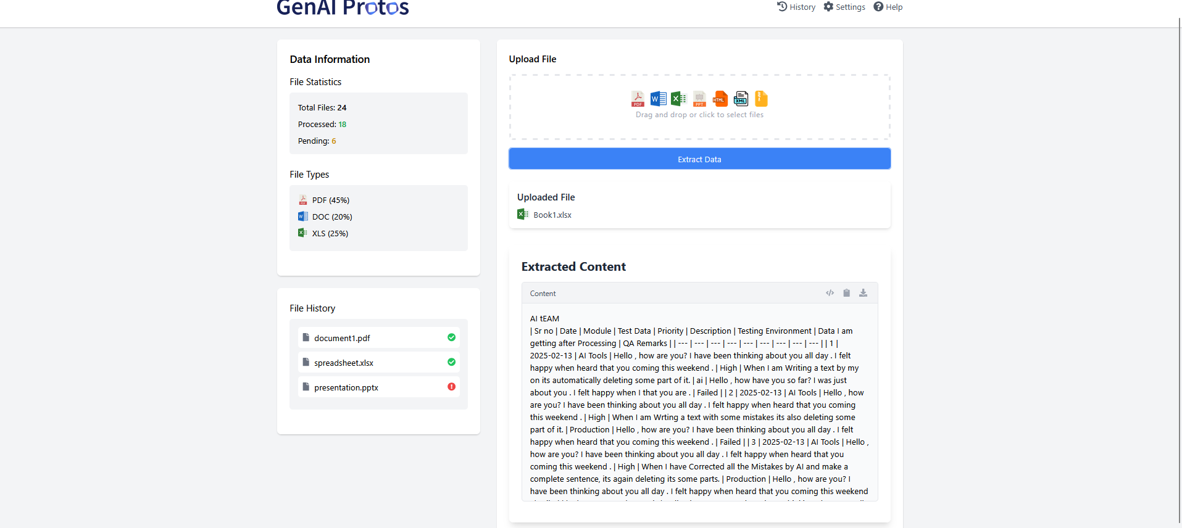Image resolution: width=1182 pixels, height=528 pixels.
Task: Click the Excel icon in upload area
Action: pyautogui.click(x=679, y=99)
